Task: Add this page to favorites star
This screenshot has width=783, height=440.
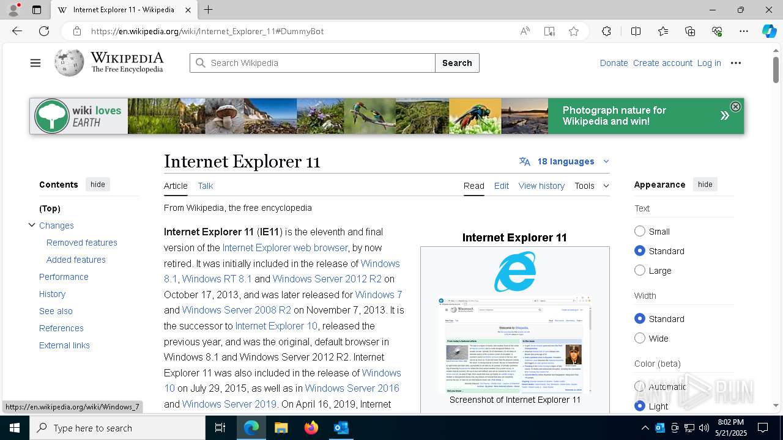Action: tap(574, 31)
